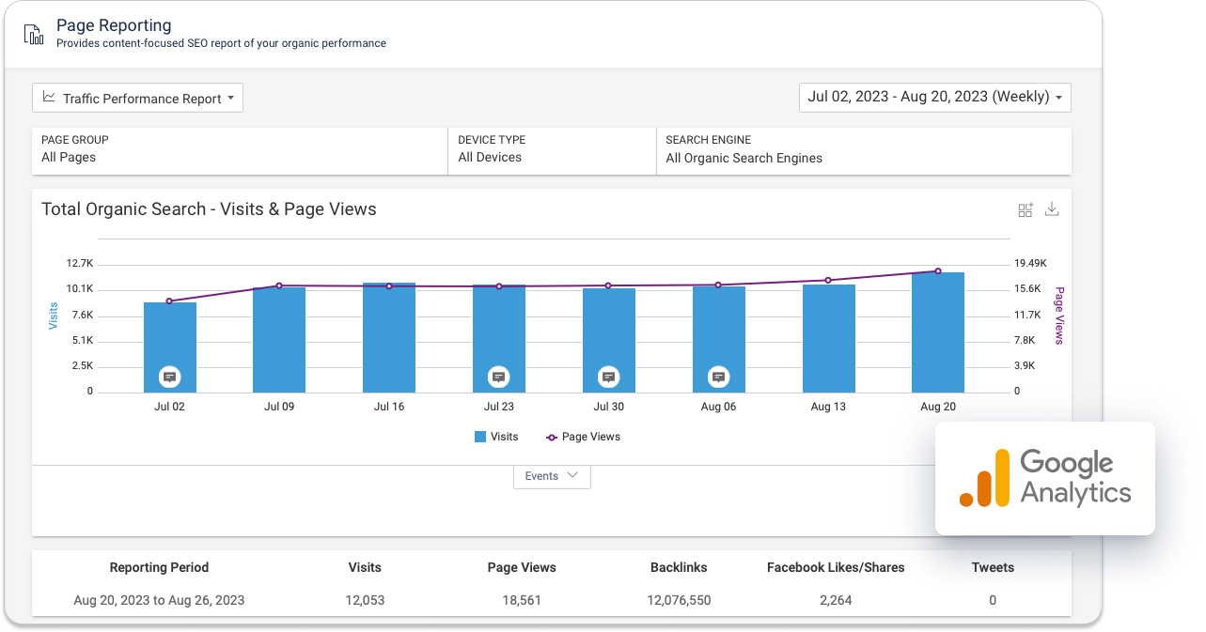Open the event comment icon on Aug 06
Viewport: 1206px width, 632px height.
[719, 377]
